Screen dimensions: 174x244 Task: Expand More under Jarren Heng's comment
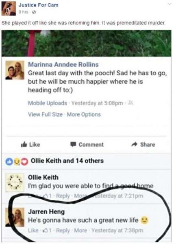[x=80, y=230]
